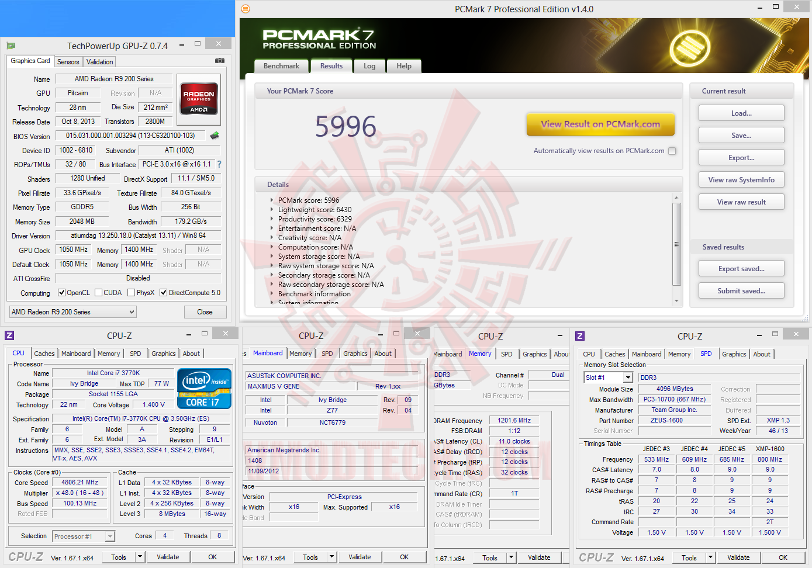Click Validate in the CPU-Z processor window

(168, 557)
